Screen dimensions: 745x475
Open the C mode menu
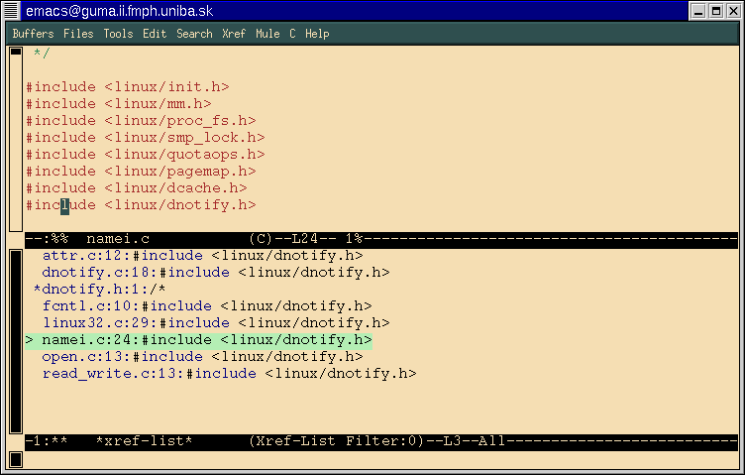tap(292, 34)
